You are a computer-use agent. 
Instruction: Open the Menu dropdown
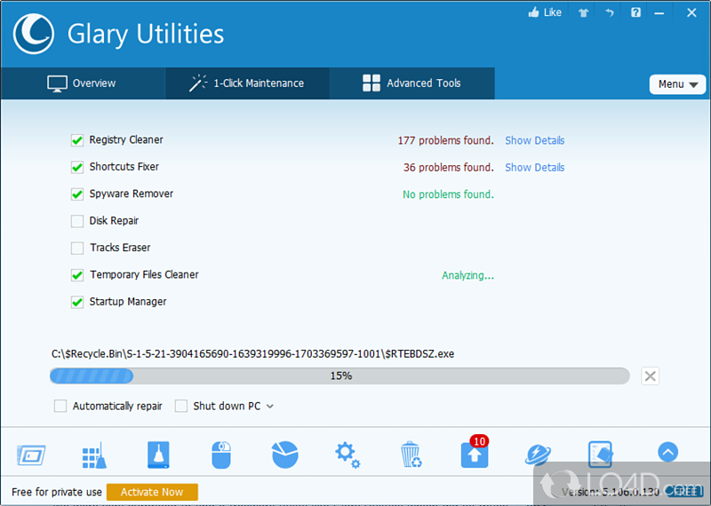click(x=677, y=84)
